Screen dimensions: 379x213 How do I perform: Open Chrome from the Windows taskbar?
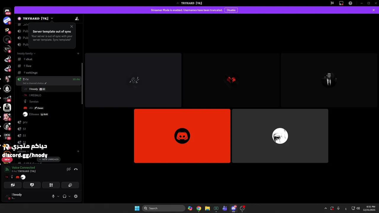tap(199, 208)
